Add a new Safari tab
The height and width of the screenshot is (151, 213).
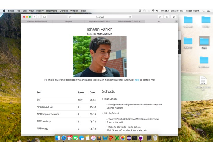pos(177,21)
